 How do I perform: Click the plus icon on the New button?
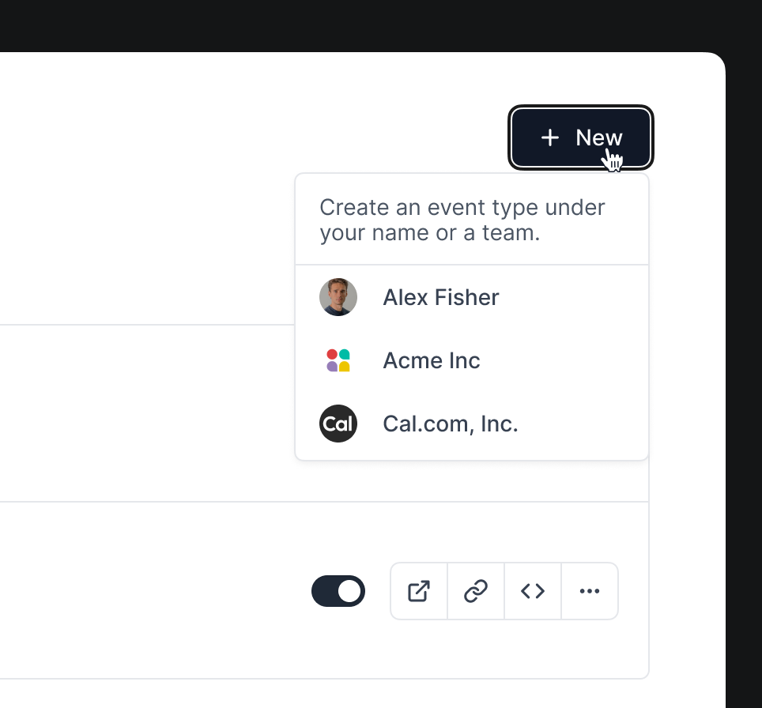point(549,137)
